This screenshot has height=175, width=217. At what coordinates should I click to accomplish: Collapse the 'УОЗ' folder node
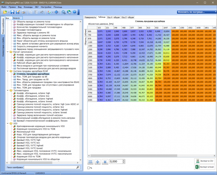click(x=8, y=123)
